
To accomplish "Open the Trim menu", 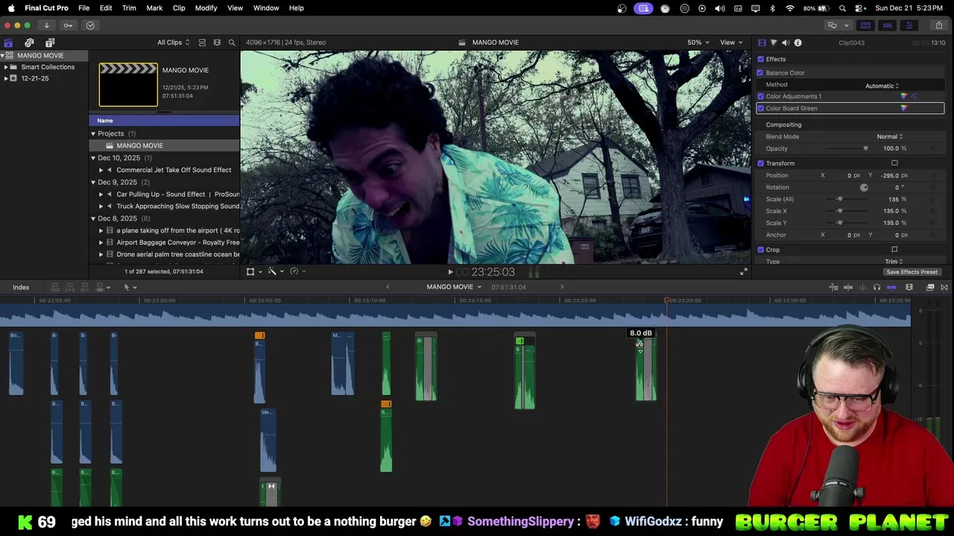I will (129, 8).
